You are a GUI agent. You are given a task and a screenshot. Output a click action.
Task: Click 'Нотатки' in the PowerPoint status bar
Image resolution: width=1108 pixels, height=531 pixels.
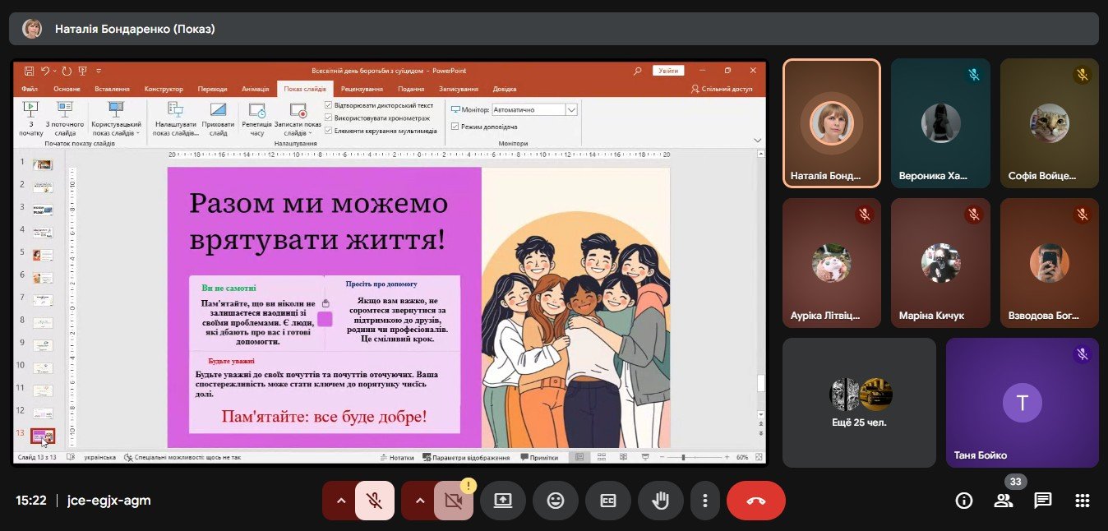point(396,458)
